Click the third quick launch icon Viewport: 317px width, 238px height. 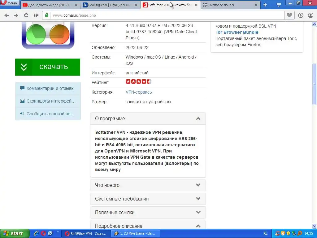(x=50, y=233)
